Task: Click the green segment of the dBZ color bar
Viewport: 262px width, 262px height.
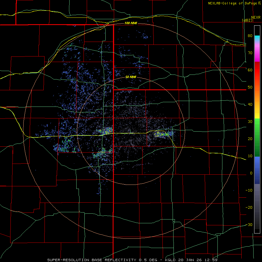Action: 257,137
